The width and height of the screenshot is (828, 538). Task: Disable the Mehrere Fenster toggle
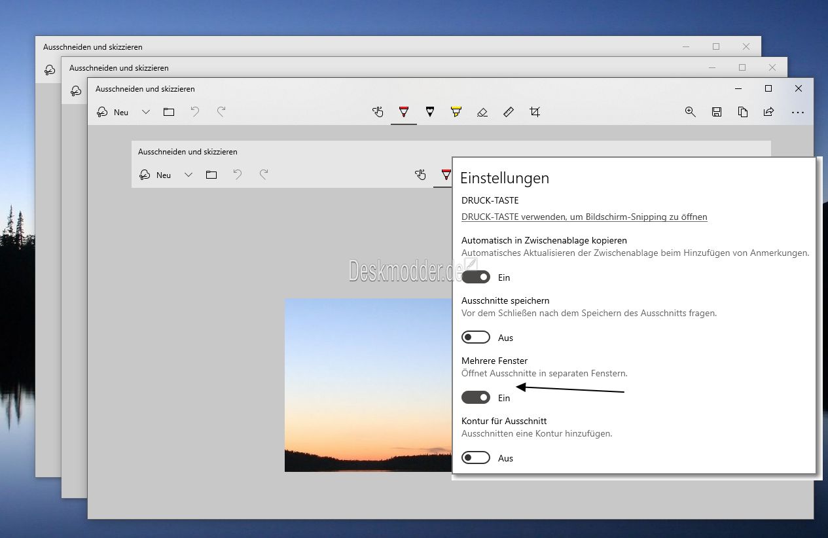coord(475,397)
